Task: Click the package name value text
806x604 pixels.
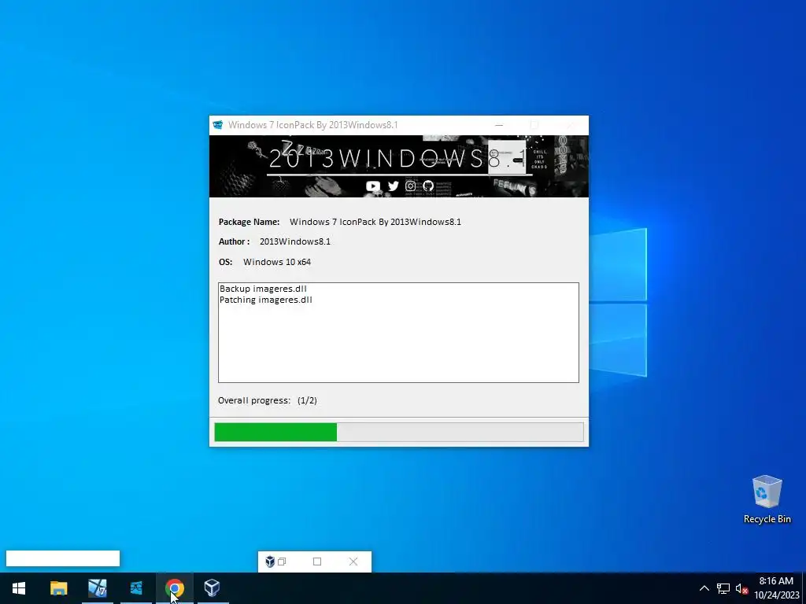Action: (375, 222)
